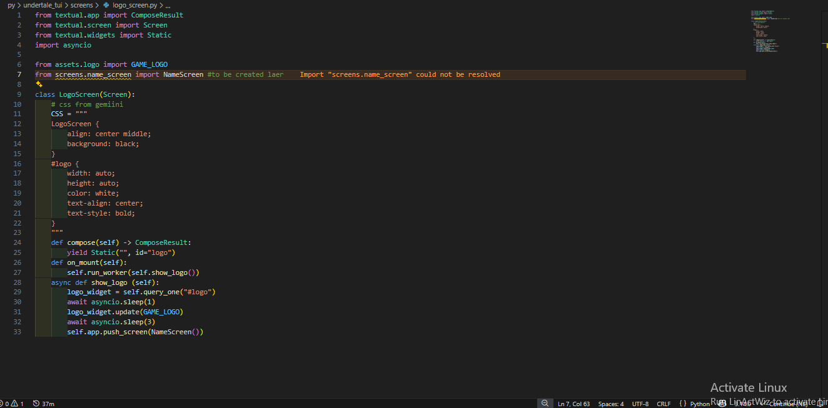Click the sparkle code action icon
The height and width of the screenshot is (408, 828).
[x=39, y=84]
